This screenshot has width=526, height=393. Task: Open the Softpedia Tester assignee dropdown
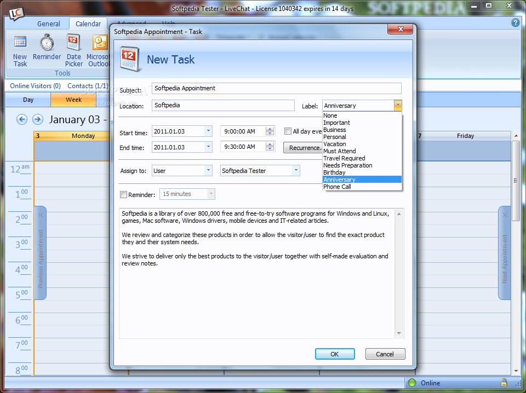[x=296, y=170]
